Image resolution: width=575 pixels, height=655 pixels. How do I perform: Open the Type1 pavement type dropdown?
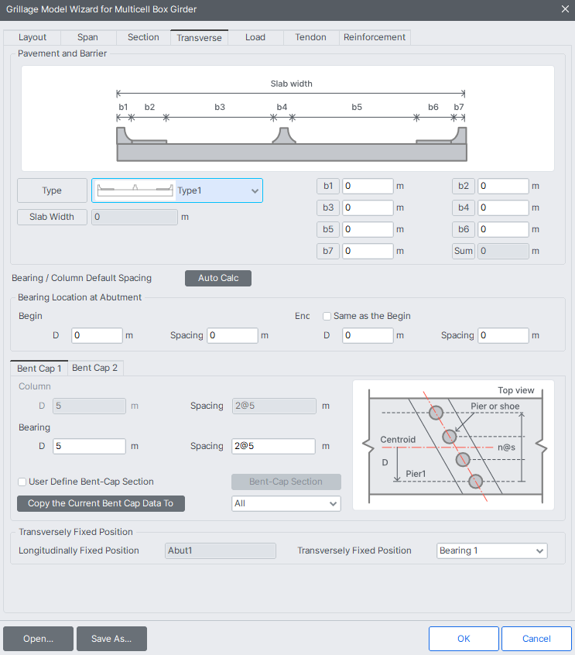177,190
